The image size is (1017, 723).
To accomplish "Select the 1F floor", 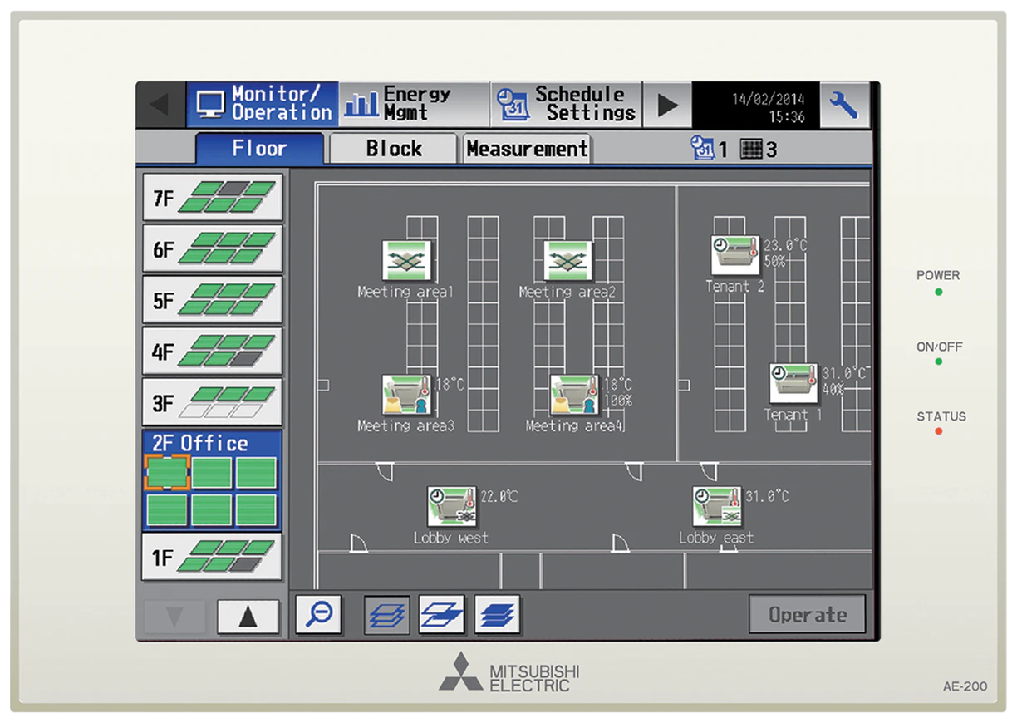I will click(213, 557).
